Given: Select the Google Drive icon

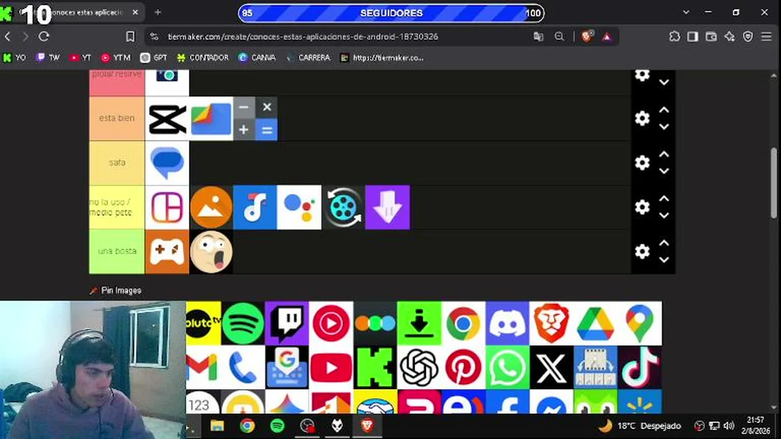Looking at the screenshot, I should pos(595,323).
